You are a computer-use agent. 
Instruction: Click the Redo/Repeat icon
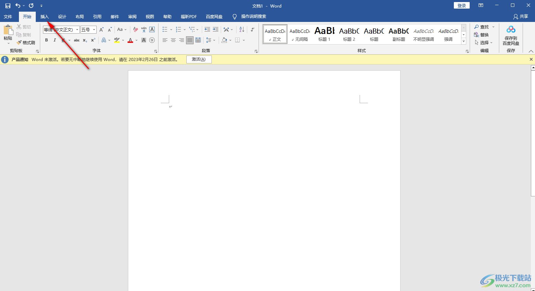(31, 6)
